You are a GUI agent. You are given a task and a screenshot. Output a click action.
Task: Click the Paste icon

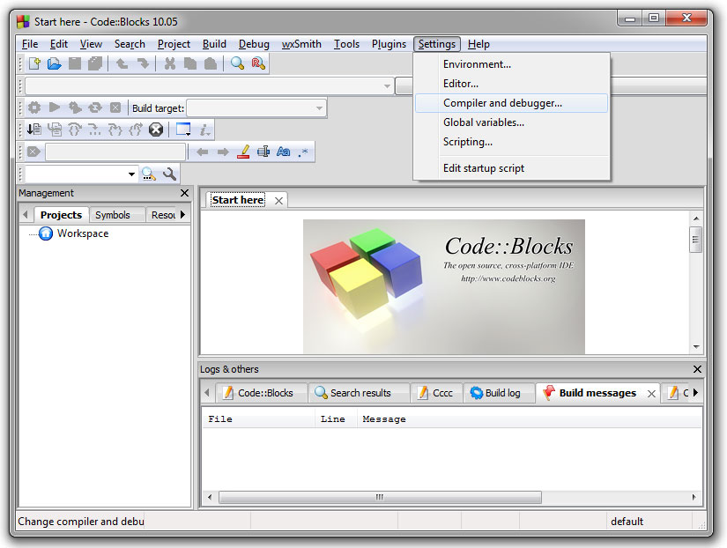point(211,63)
